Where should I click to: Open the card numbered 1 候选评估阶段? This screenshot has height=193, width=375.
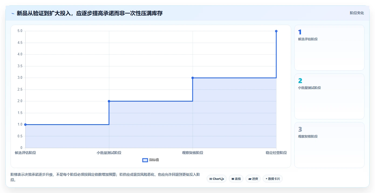tap(329, 48)
